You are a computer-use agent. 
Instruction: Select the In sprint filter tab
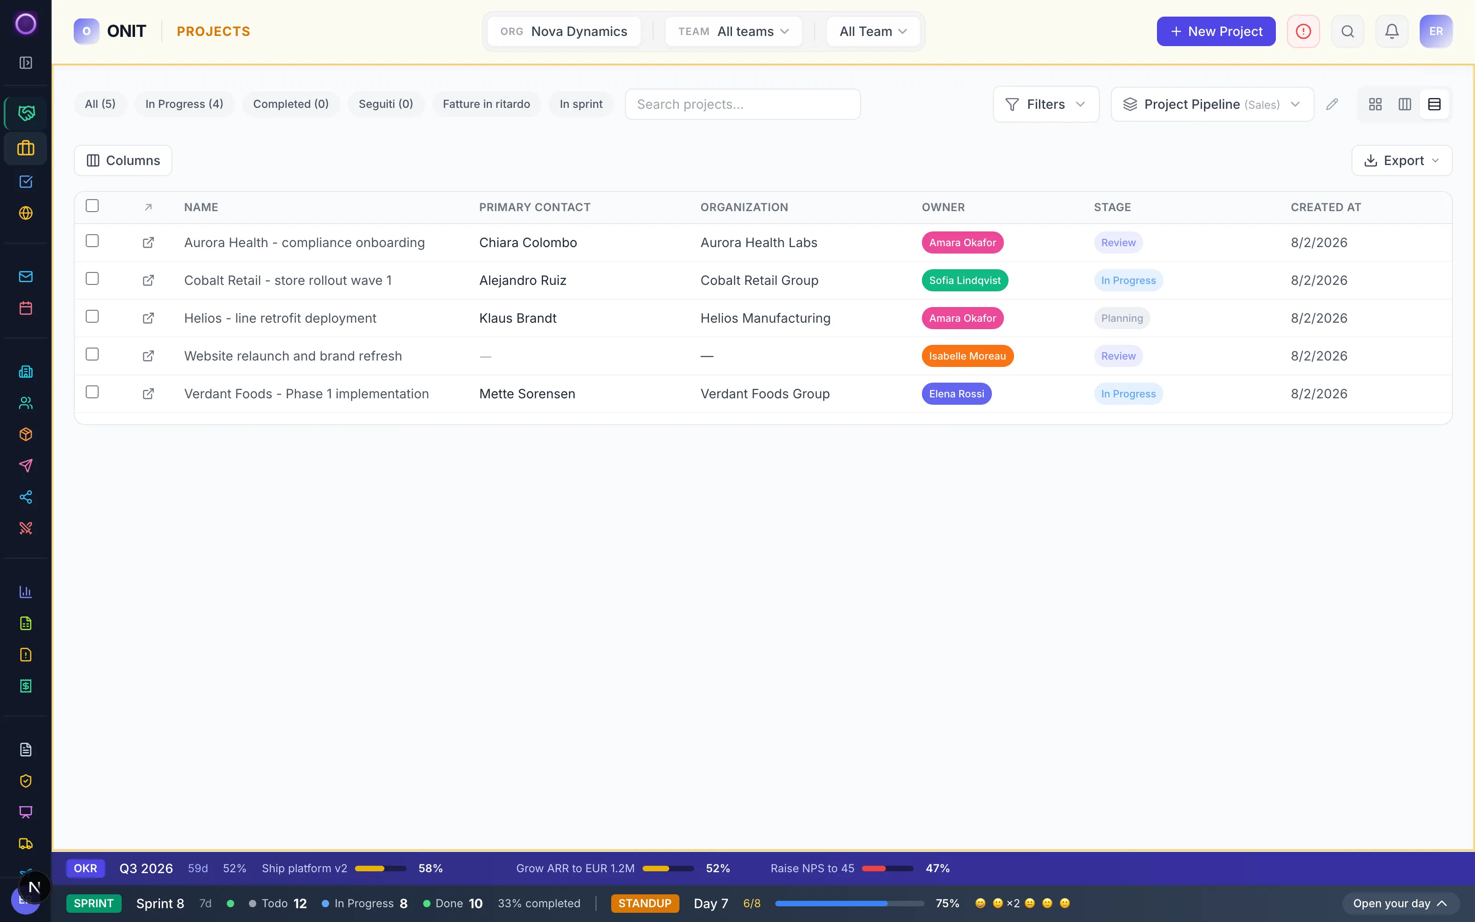coord(581,104)
